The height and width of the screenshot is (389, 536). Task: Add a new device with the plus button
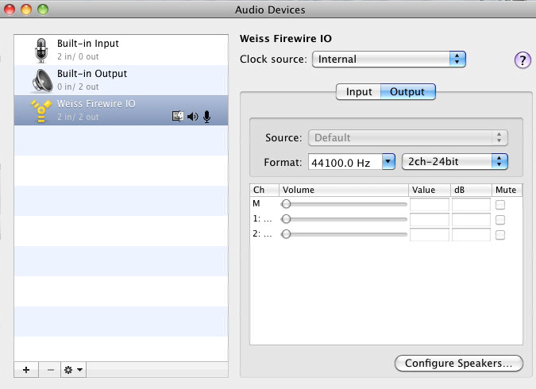click(x=26, y=369)
